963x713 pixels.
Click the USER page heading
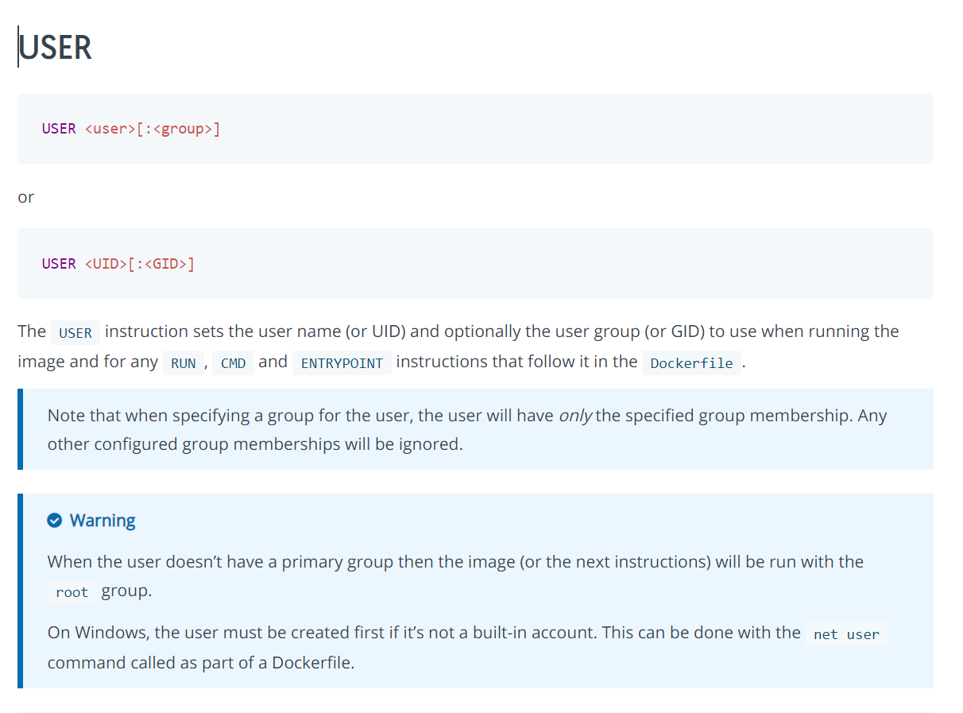pos(55,48)
